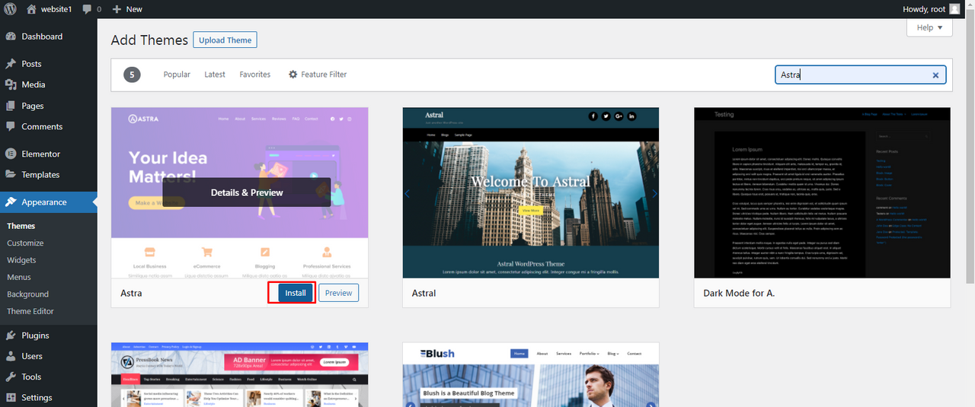Click the Pages icon in sidebar
The width and height of the screenshot is (975, 407).
pos(11,106)
